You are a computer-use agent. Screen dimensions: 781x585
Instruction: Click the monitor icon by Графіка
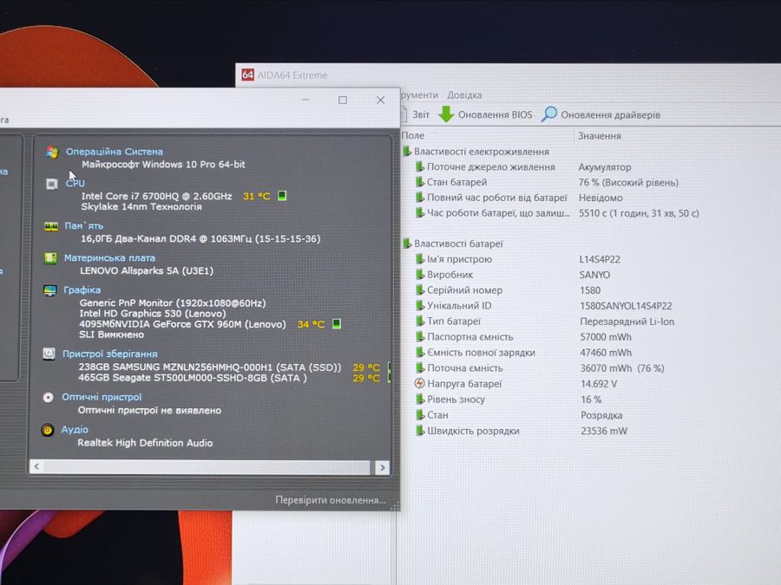[x=49, y=290]
